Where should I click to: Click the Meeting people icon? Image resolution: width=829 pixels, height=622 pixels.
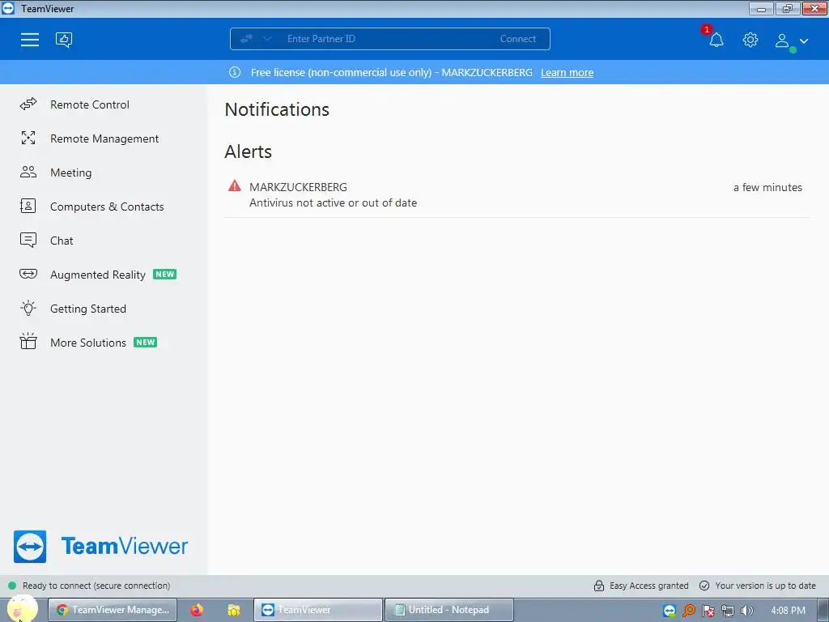28,172
